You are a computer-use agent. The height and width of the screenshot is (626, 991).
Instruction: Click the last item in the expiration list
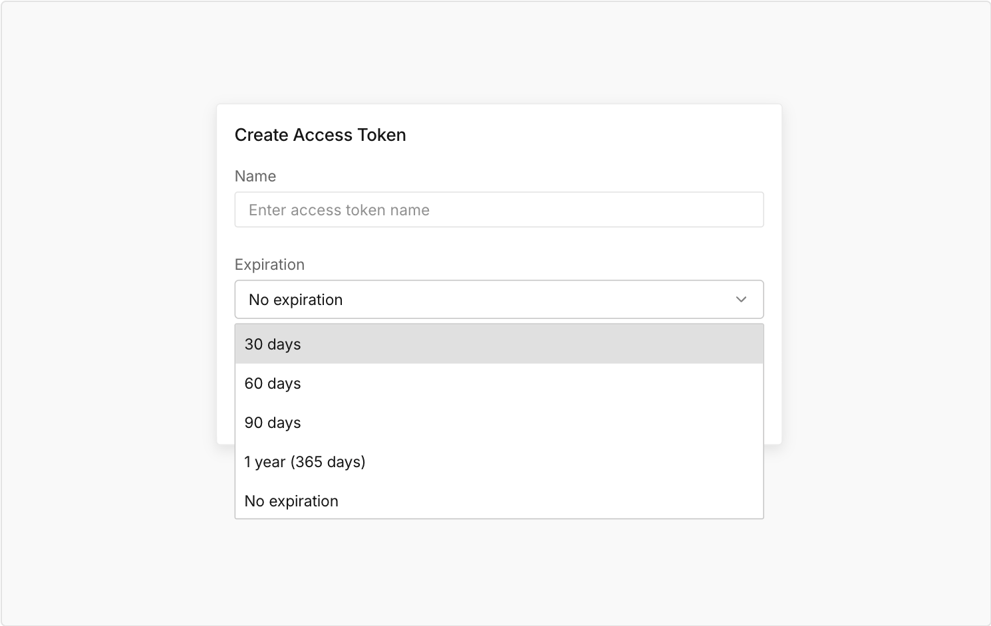499,501
